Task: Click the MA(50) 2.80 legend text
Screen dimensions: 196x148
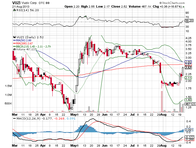Action: 24,40
